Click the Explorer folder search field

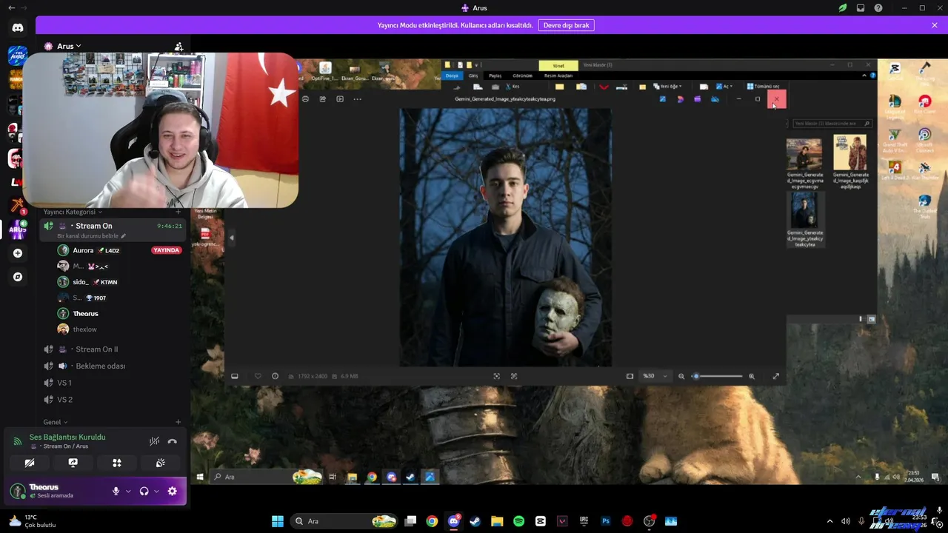(831, 124)
